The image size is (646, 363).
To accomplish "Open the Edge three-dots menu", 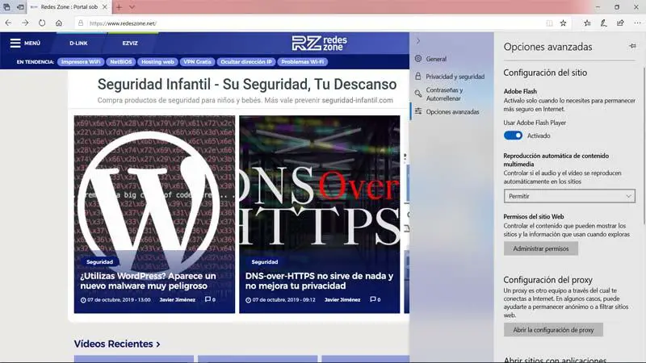I will point(637,23).
